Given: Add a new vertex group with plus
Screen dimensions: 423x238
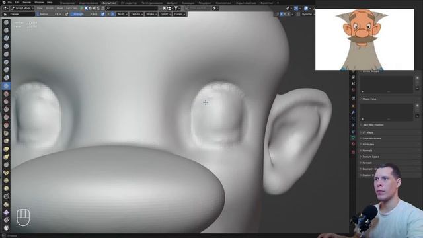Looking at the screenshot, I should point(417,78).
